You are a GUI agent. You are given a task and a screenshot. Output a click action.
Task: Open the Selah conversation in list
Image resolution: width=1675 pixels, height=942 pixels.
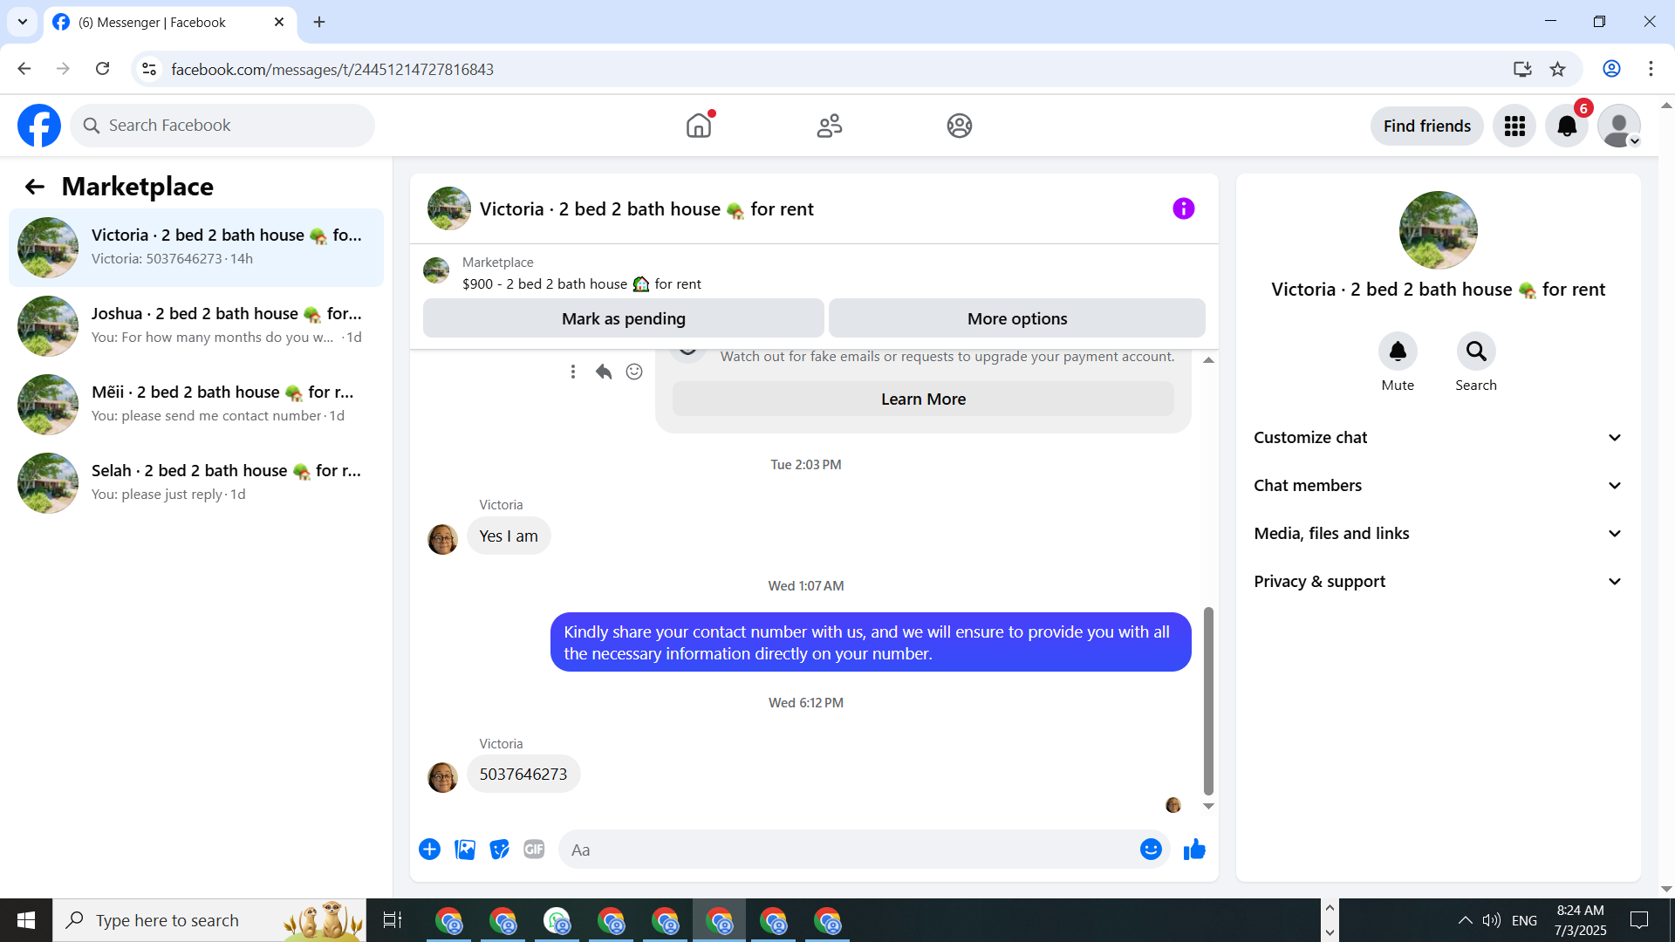[x=196, y=482]
